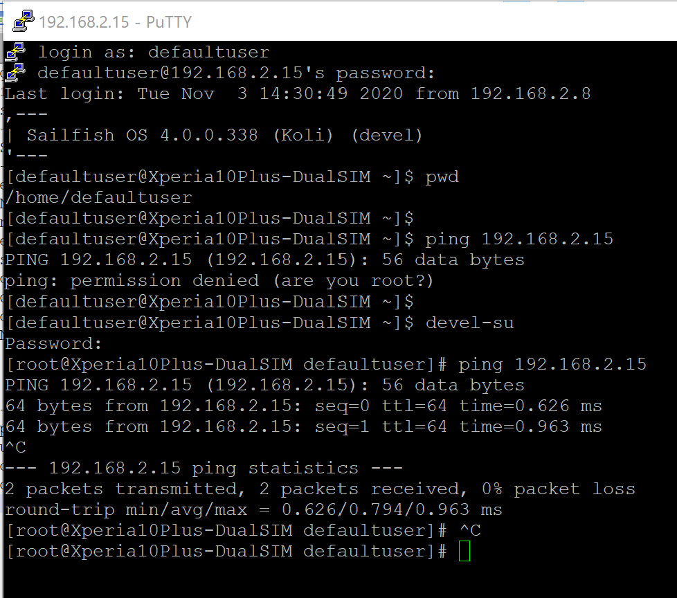Viewport: 677px width, 598px height.
Task: Click the 'Password:' prompt after devel-su
Action: pos(54,343)
